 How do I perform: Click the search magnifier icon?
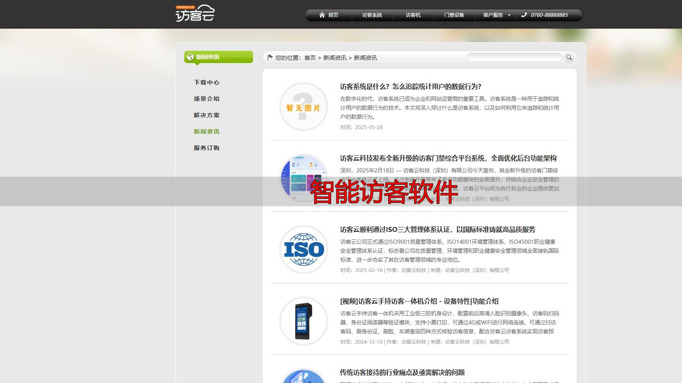pyautogui.click(x=569, y=57)
